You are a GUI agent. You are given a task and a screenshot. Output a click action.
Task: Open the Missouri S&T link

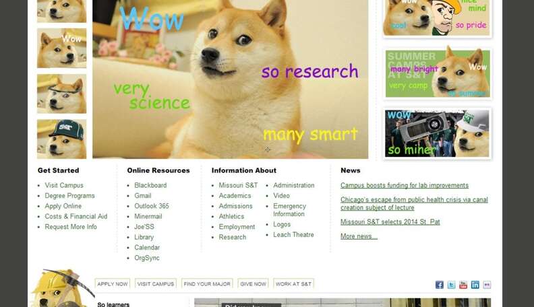point(238,185)
